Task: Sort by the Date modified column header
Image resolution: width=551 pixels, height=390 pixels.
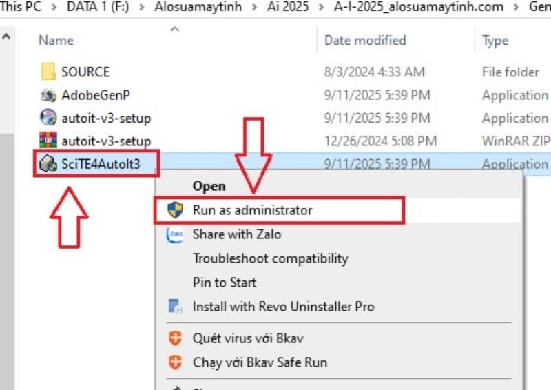Action: click(365, 41)
